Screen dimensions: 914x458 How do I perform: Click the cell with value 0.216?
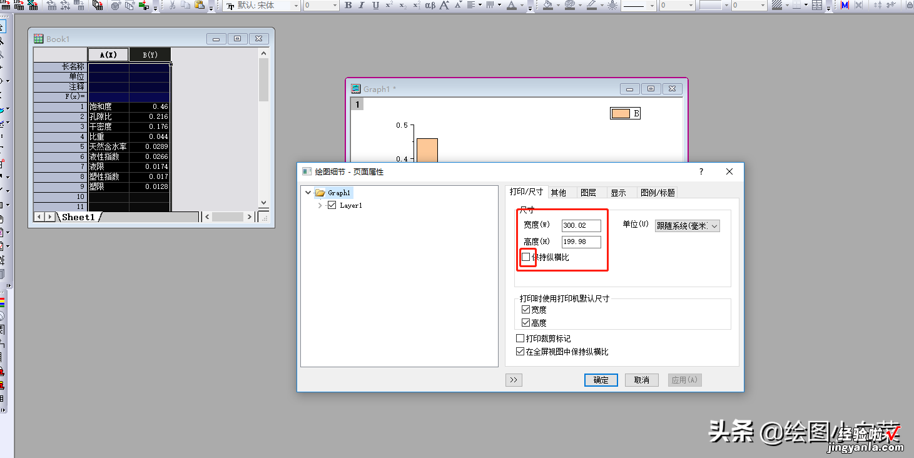click(150, 117)
